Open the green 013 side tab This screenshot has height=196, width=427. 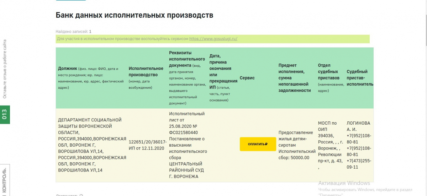5,114
